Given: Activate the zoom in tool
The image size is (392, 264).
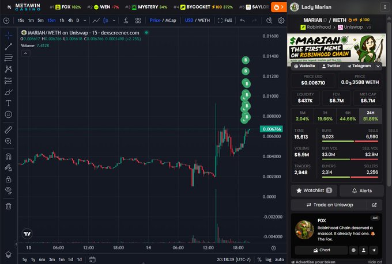Looking at the screenshot, I should pyautogui.click(x=9, y=141).
